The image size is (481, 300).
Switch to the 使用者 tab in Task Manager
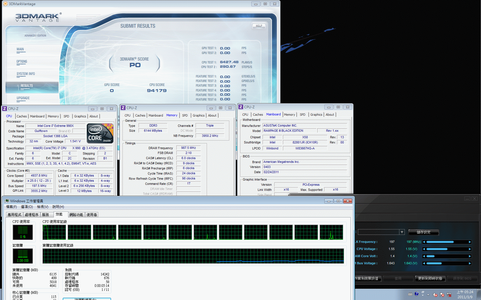[92, 215]
